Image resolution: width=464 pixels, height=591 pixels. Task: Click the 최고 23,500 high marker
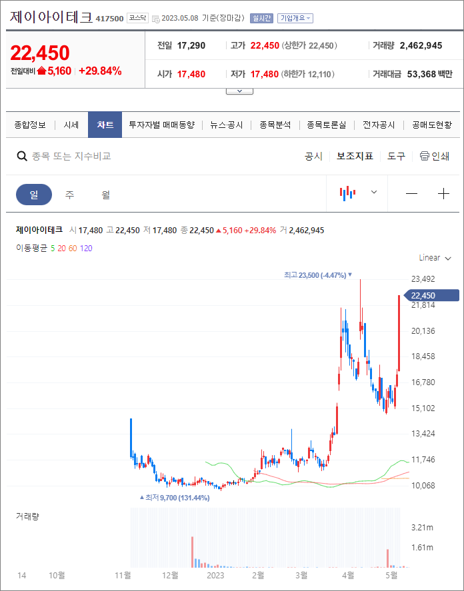coord(318,275)
